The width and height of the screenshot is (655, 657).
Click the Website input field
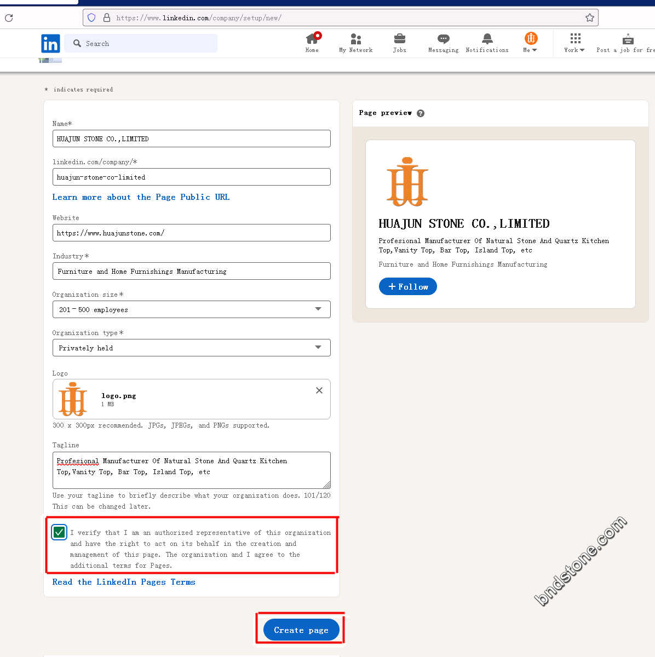tap(192, 233)
